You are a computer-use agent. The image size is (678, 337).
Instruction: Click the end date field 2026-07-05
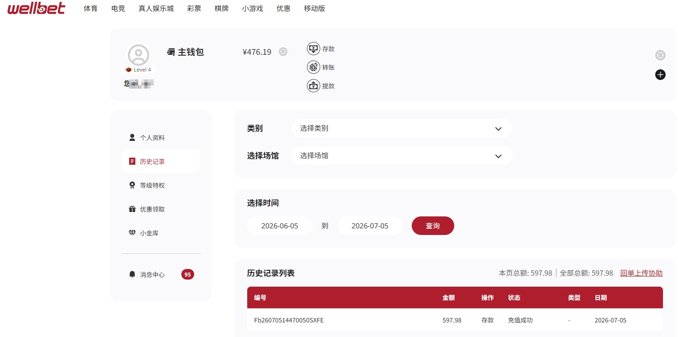coord(370,226)
